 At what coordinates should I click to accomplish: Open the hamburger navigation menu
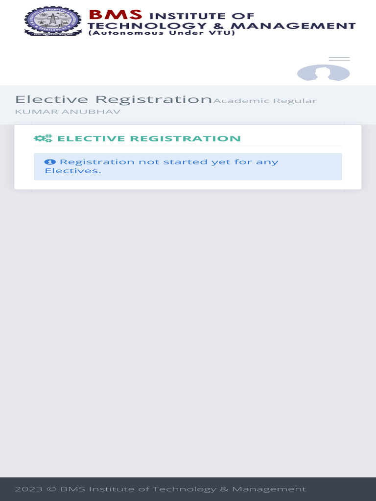[339, 59]
